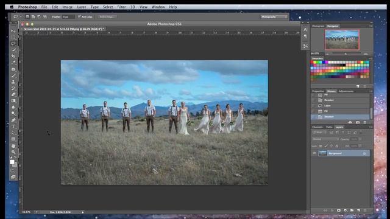Create new document from state icon in History
The height and width of the screenshot is (219, 390).
pos(350,122)
